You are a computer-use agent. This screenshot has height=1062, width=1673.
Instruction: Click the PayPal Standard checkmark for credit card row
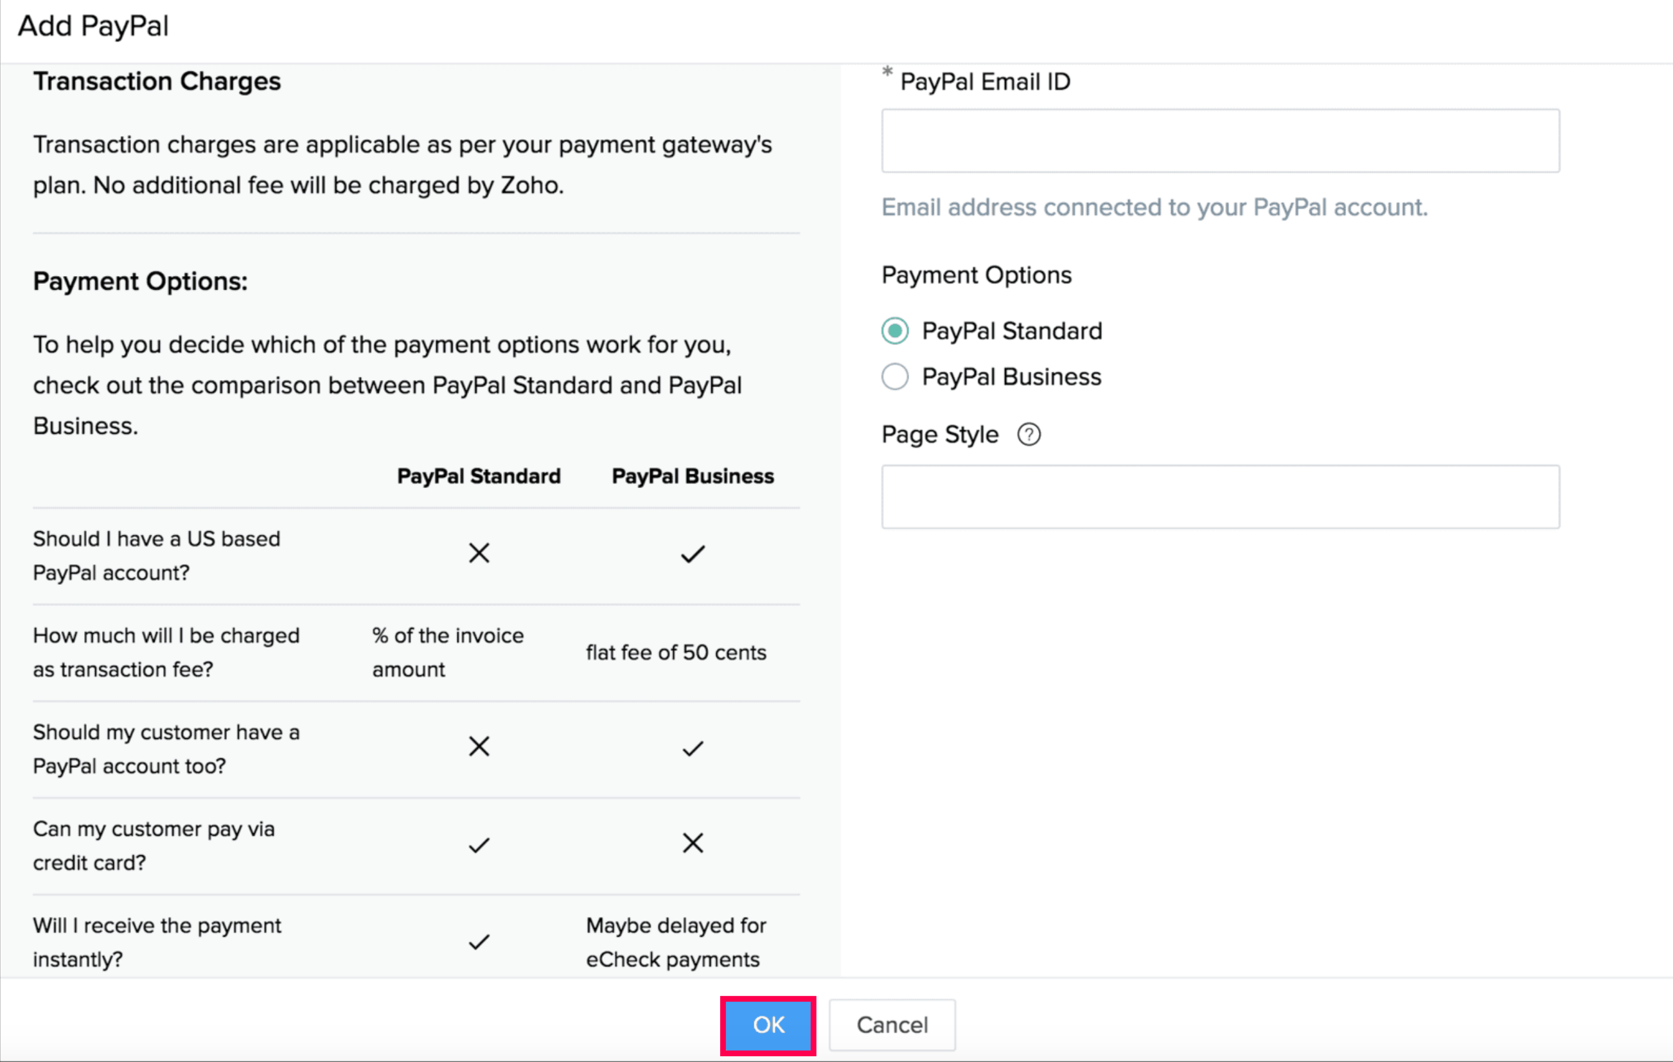[479, 845]
